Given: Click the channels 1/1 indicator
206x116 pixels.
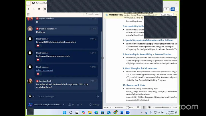Looking at the screenshot, I should (x=71, y=105).
